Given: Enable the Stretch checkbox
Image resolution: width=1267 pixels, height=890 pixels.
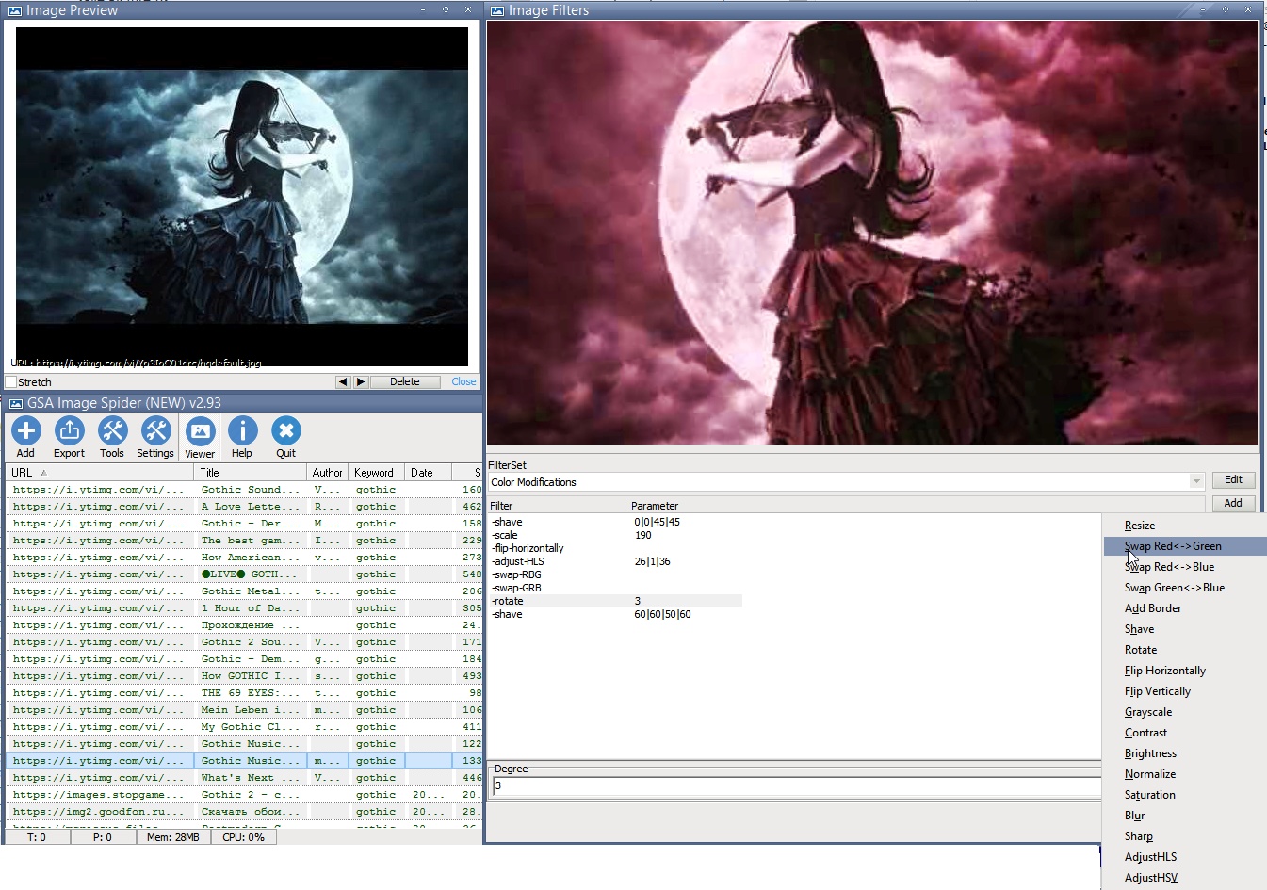Looking at the screenshot, I should 11,382.
